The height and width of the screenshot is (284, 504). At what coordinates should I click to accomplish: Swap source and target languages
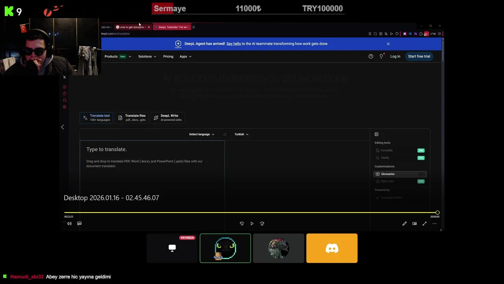click(x=225, y=134)
